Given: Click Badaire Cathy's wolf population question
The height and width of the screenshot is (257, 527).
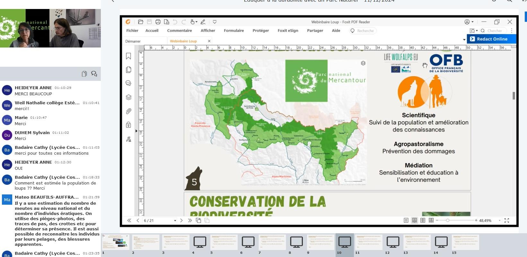Looking at the screenshot, I should [55, 185].
